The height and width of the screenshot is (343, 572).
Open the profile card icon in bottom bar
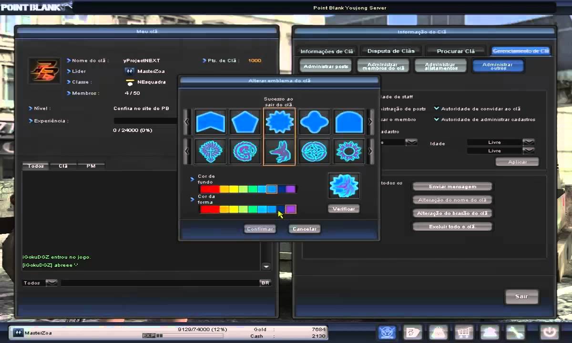tap(412, 332)
